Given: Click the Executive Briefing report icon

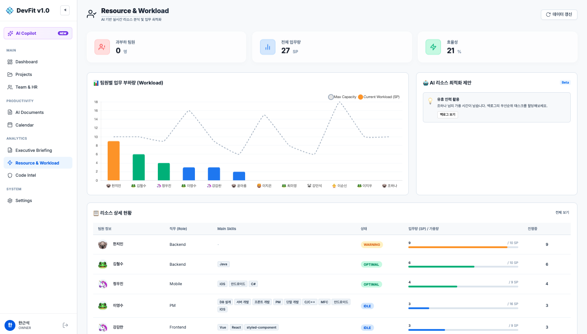Looking at the screenshot, I should pos(9,150).
